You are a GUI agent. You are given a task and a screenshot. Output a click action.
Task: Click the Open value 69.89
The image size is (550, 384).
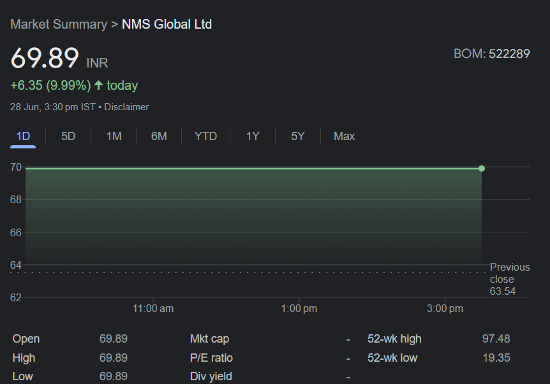click(114, 339)
